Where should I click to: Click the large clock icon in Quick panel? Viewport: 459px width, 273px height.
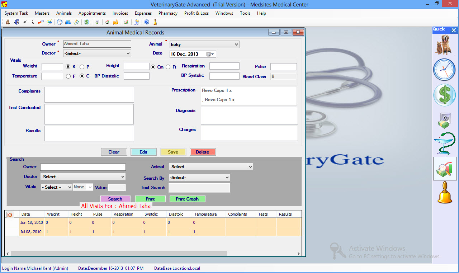click(444, 70)
